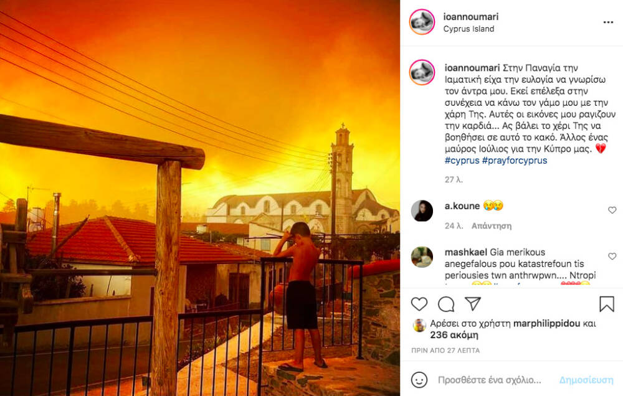Open a.koune commenter avatar

click(x=422, y=210)
